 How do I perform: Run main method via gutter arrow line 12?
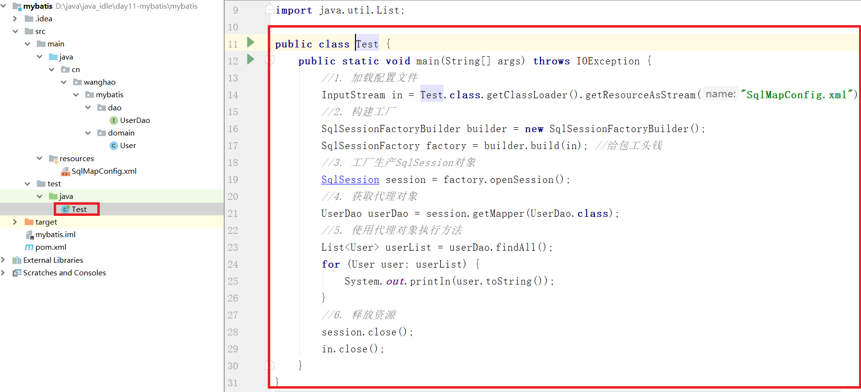250,60
